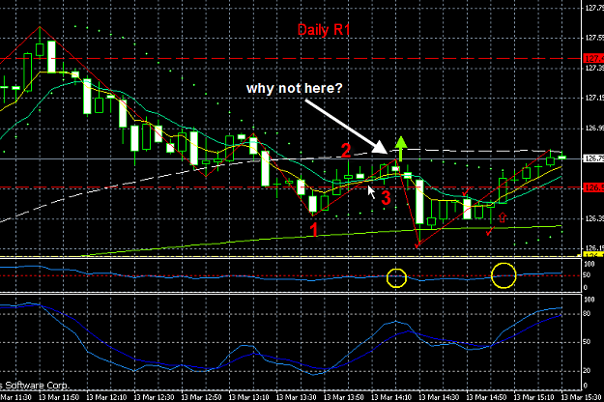The image size is (604, 402).
Task: Click the 80 level on the stochastic scale
Action: pyautogui.click(x=587, y=313)
